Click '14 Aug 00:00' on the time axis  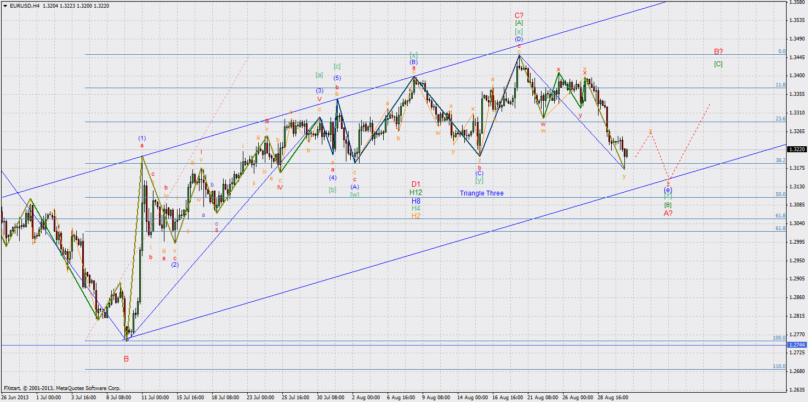(473, 398)
